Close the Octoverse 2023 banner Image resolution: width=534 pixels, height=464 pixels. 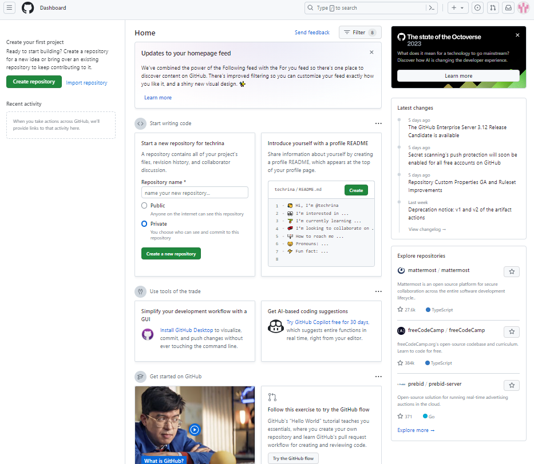(517, 35)
